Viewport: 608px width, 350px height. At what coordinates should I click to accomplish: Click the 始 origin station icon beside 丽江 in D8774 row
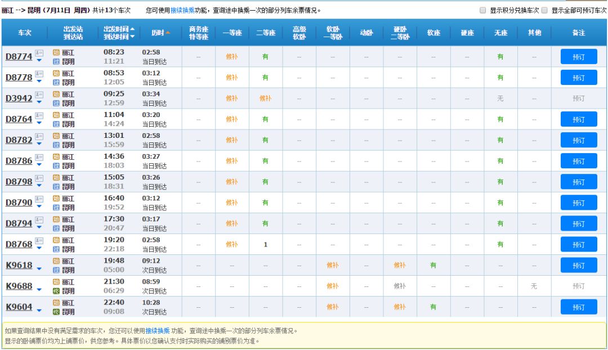coord(56,52)
